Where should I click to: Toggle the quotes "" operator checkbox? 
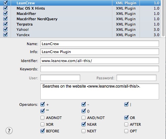[x=42, y=111]
